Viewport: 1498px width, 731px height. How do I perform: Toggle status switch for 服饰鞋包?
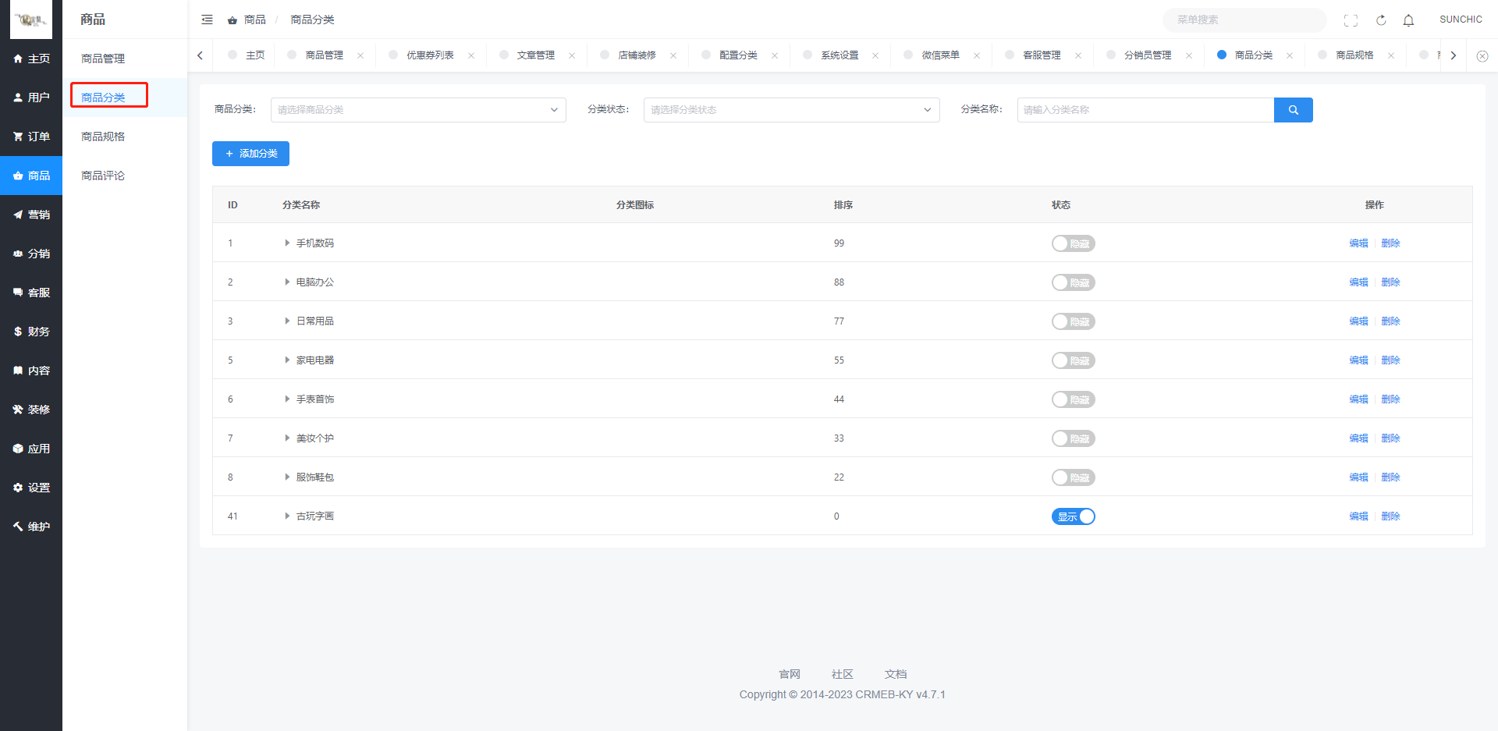pyautogui.click(x=1073, y=477)
